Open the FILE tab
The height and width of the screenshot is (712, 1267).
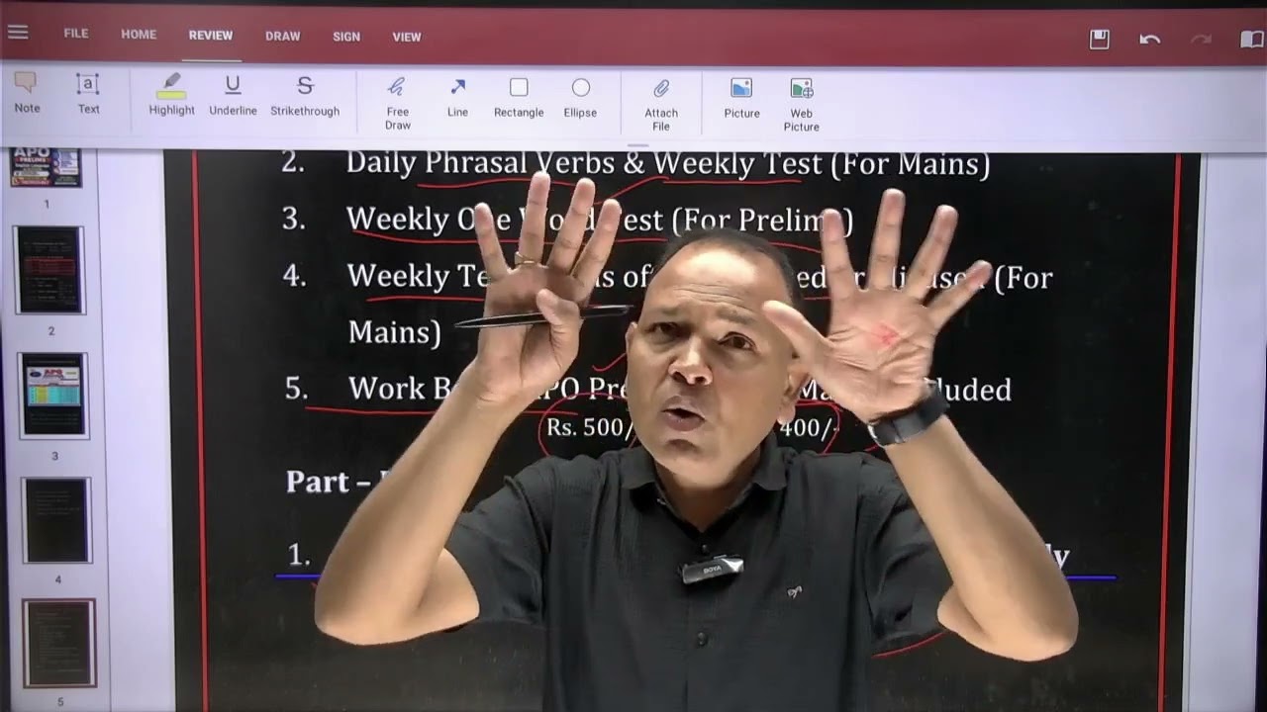pyautogui.click(x=76, y=34)
